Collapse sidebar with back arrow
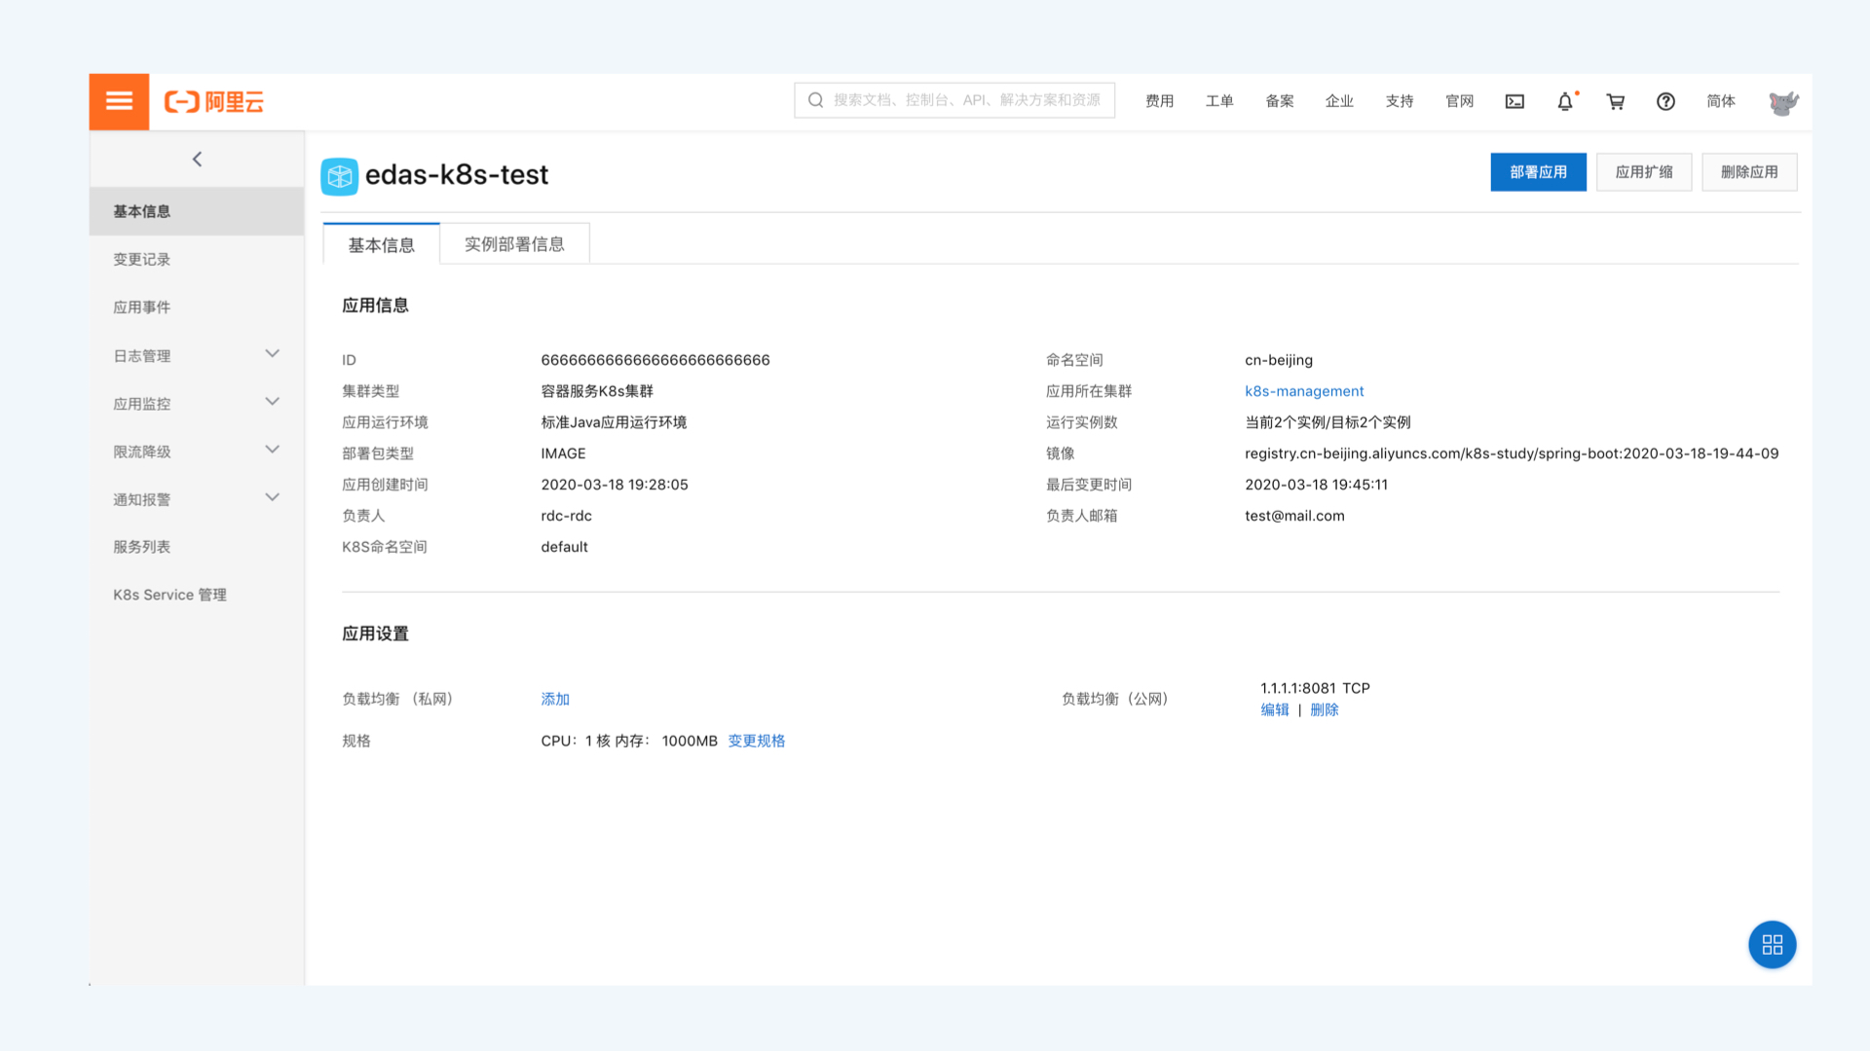The height and width of the screenshot is (1051, 1870). (x=197, y=159)
